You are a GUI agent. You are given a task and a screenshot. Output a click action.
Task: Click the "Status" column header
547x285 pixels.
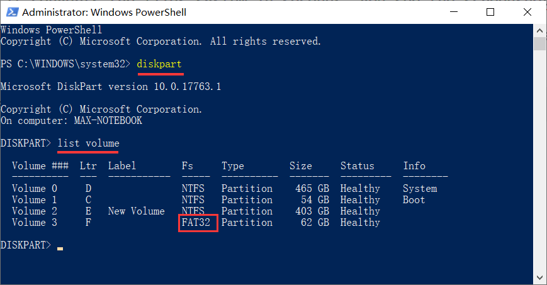[357, 166]
